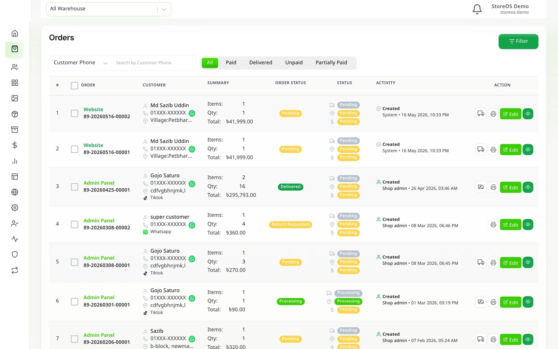Check the box for order 89-20260516-00002

click(x=74, y=113)
